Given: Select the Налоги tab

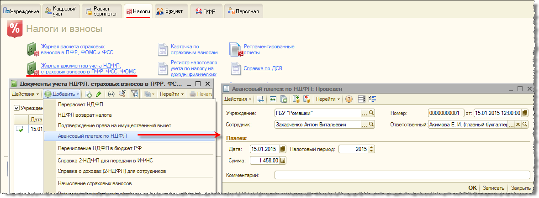Looking at the screenshot, I should [x=138, y=11].
